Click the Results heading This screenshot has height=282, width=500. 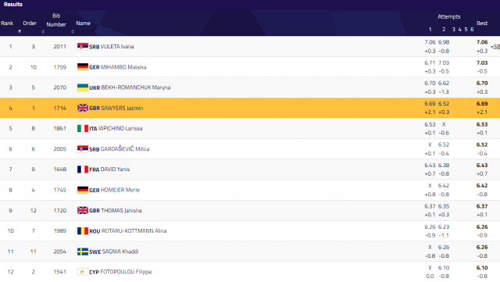tap(13, 4)
